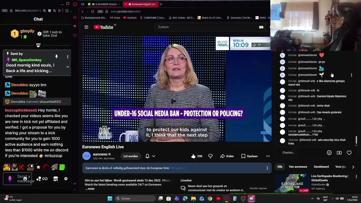The height and width of the screenshot is (203, 361).
Task: Open the Kick channel shop icon
Action: pos(56,179)
